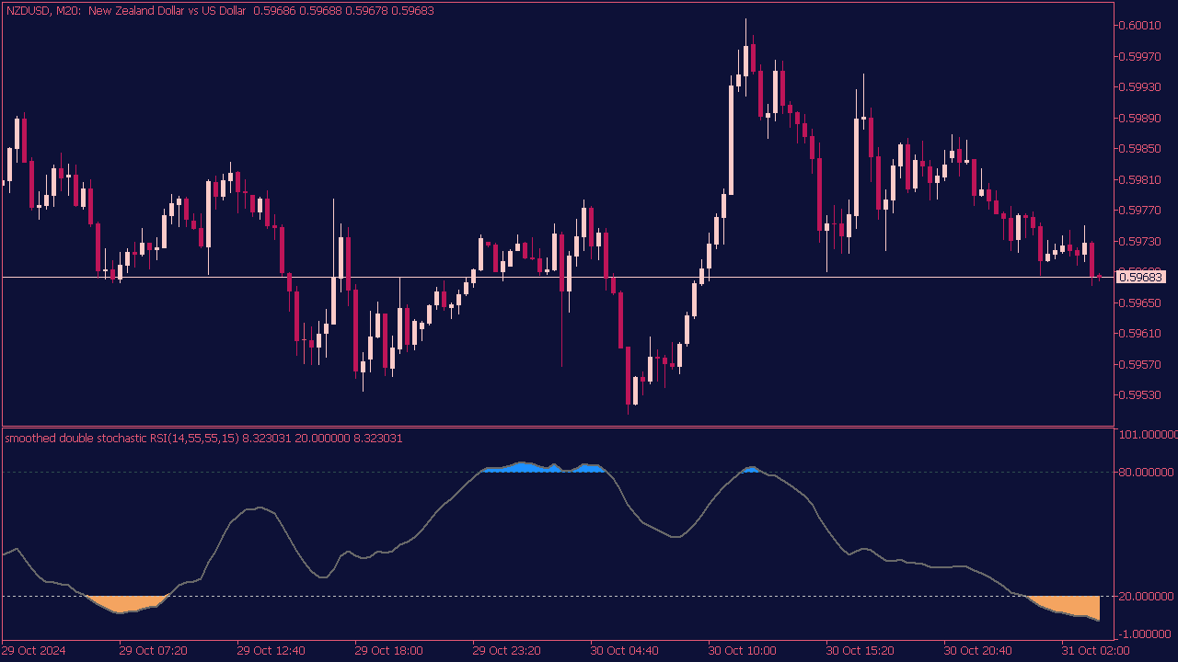Click the 29 Oct 18:00 time axis label

(389, 650)
